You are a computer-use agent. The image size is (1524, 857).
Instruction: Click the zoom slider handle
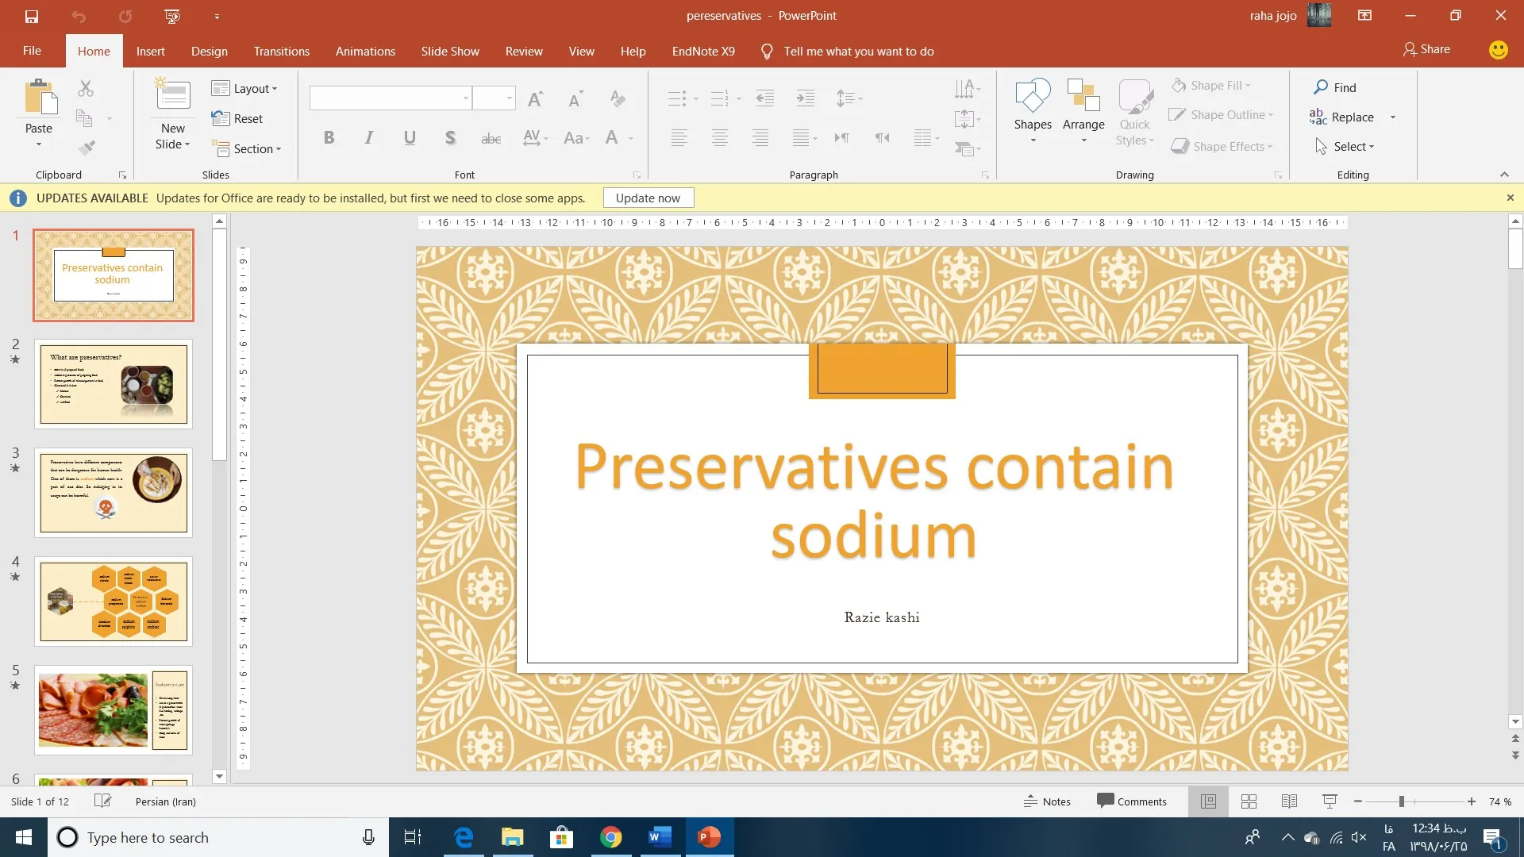coord(1402,801)
